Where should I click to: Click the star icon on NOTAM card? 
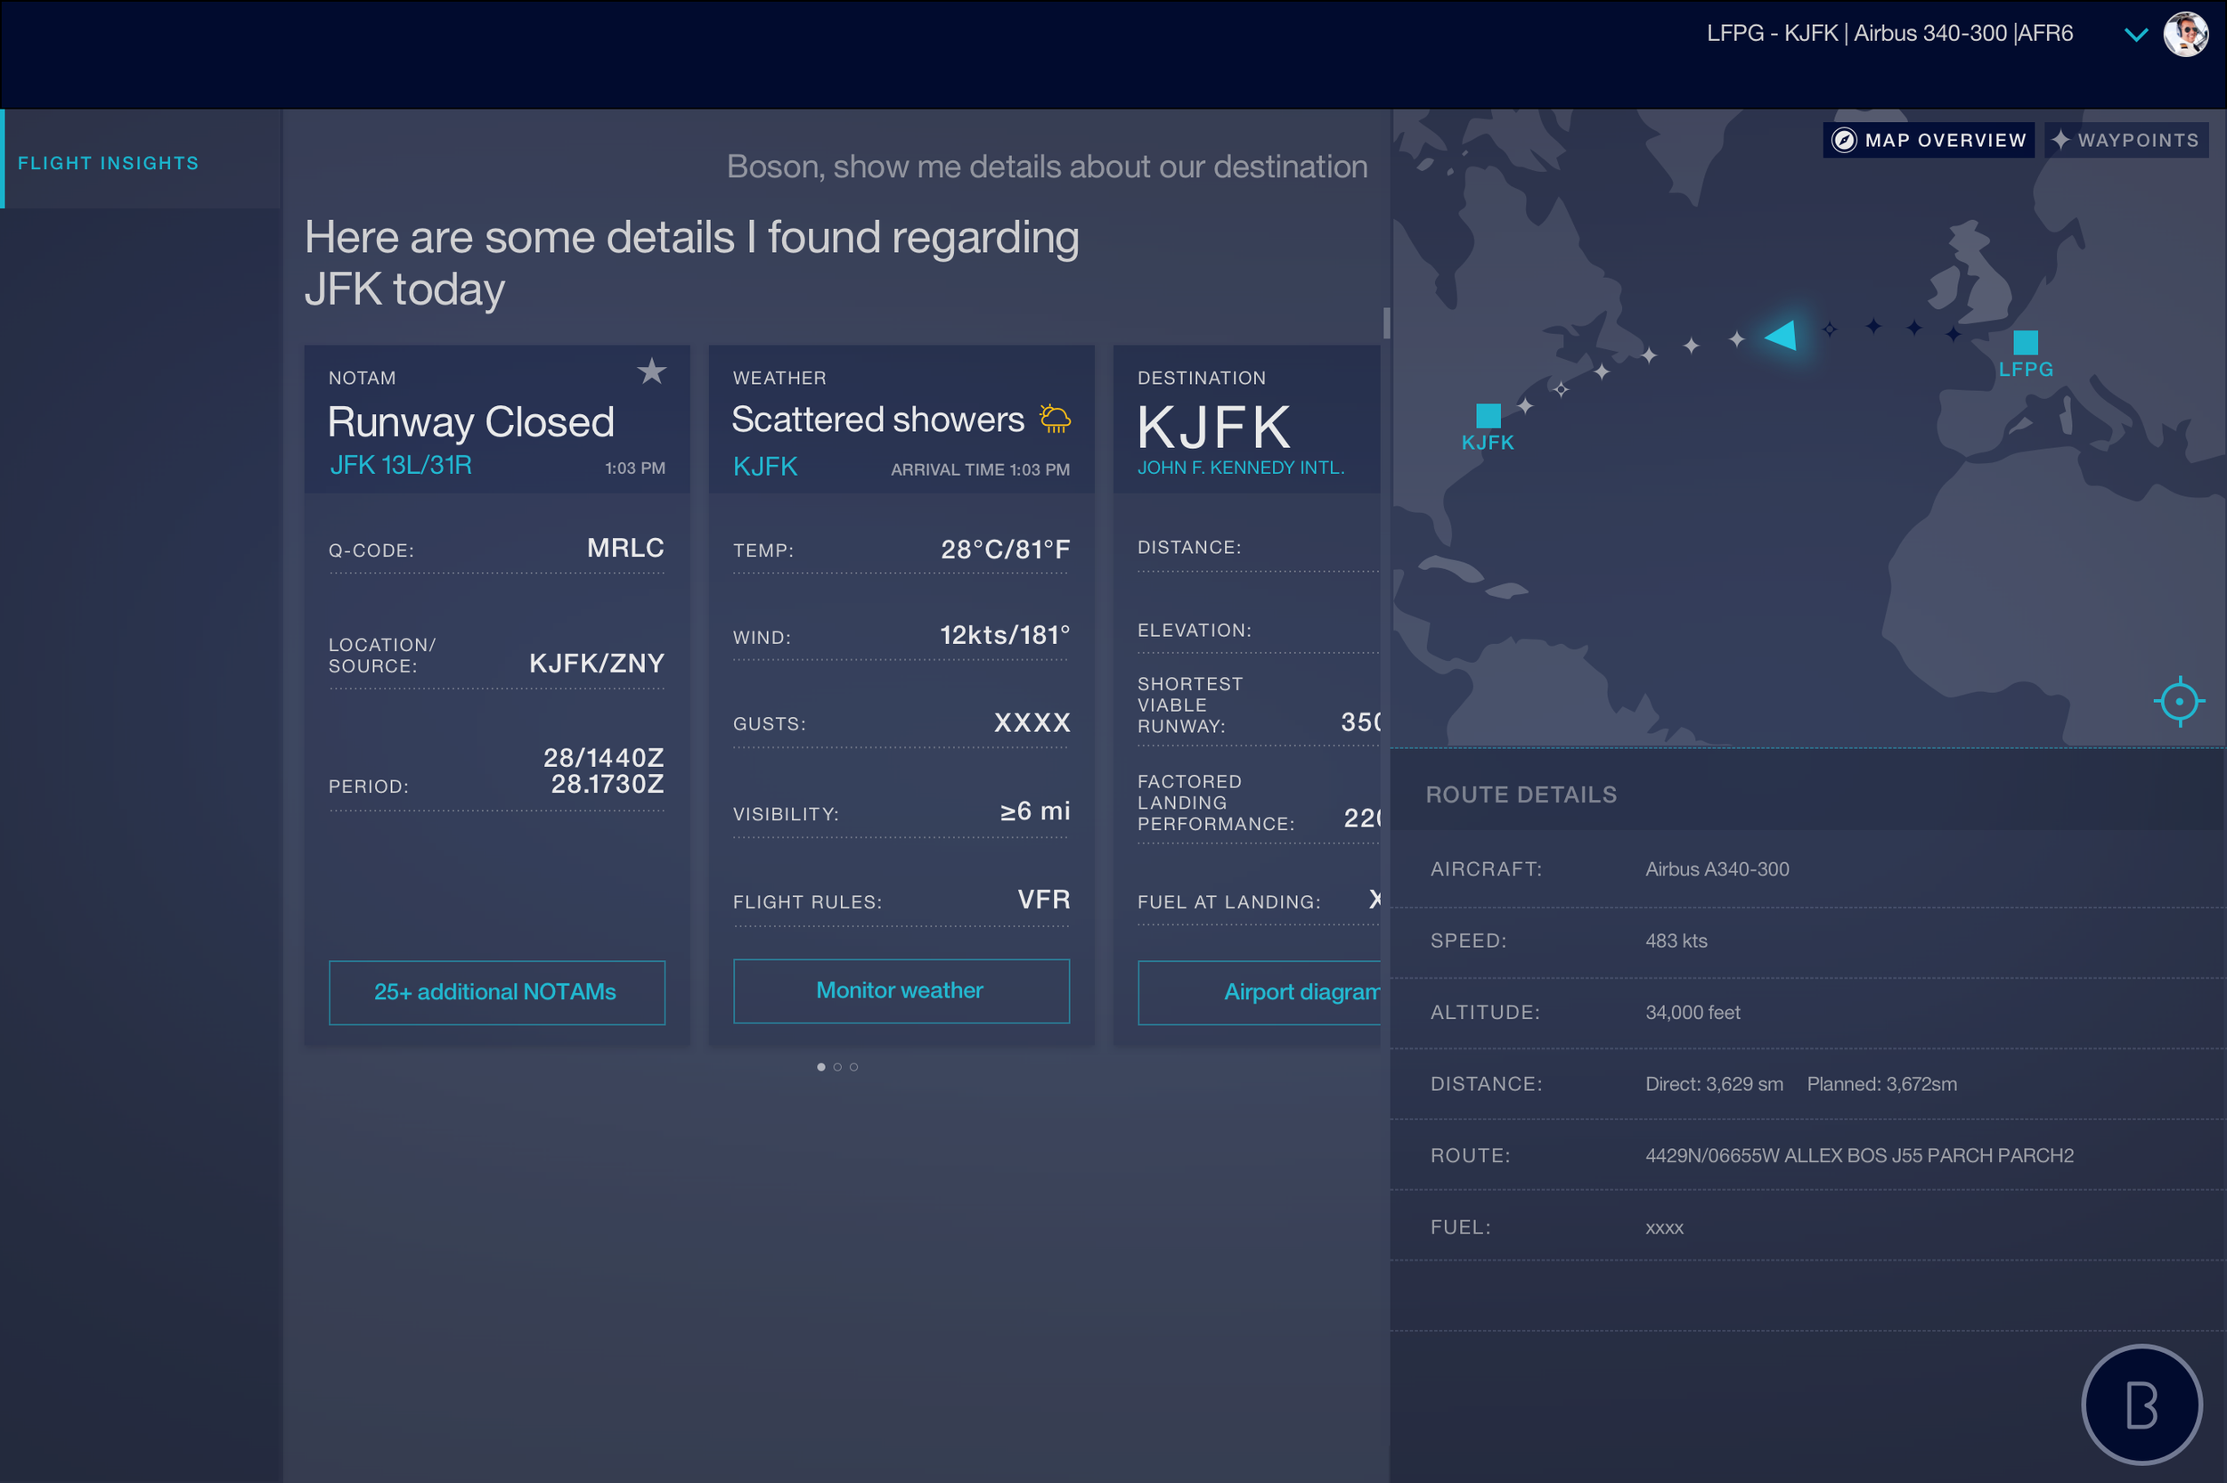point(651,371)
